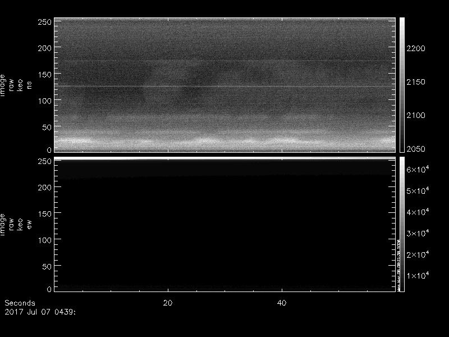The height and width of the screenshot is (337, 449).
Task: Click the 20 seconds x-axis tick label
Action: [x=167, y=303]
